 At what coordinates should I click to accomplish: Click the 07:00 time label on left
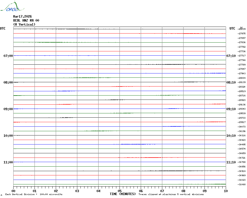click(x=8, y=56)
